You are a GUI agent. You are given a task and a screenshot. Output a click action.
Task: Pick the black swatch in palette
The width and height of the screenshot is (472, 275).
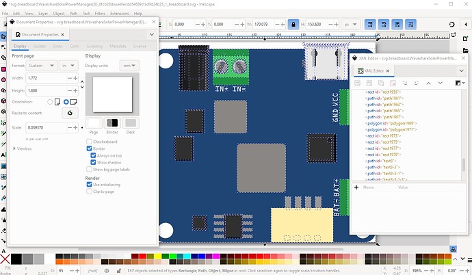(x=16, y=259)
